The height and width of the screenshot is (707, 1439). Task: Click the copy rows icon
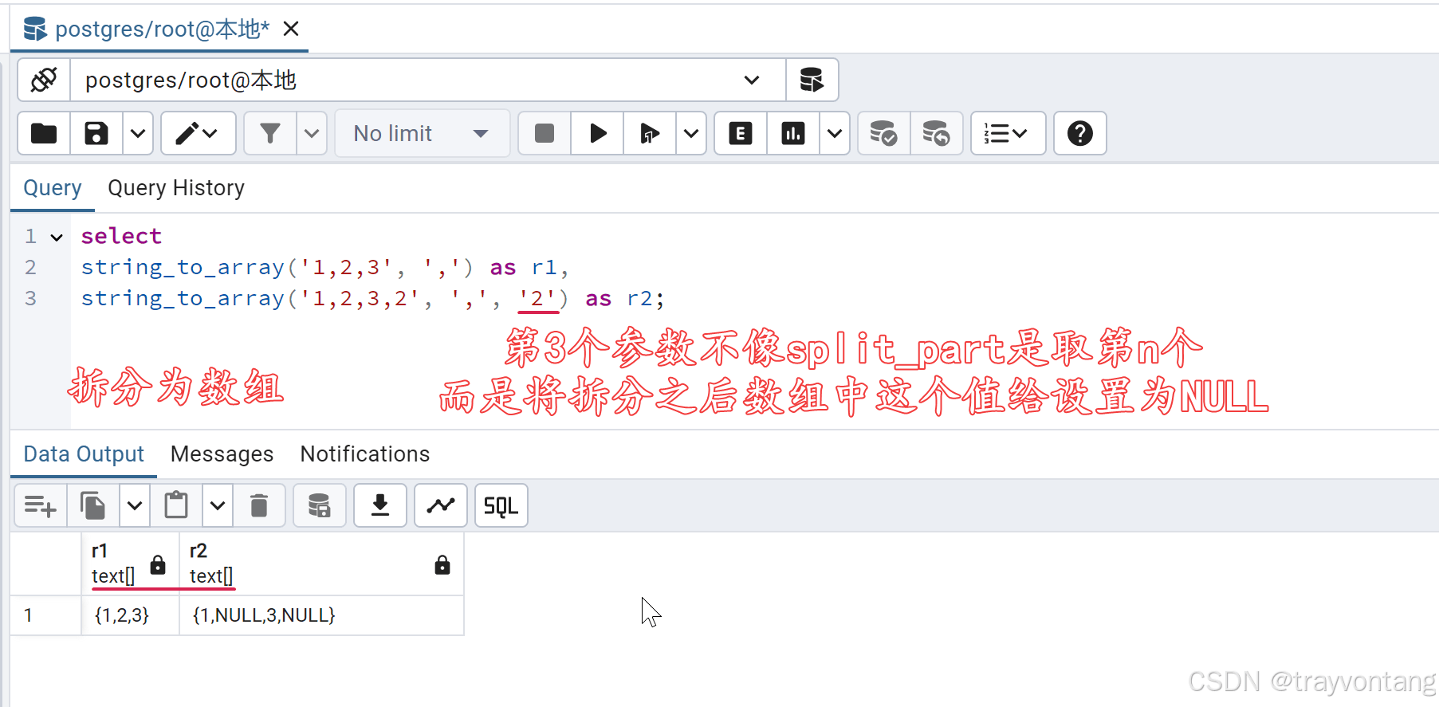point(93,505)
